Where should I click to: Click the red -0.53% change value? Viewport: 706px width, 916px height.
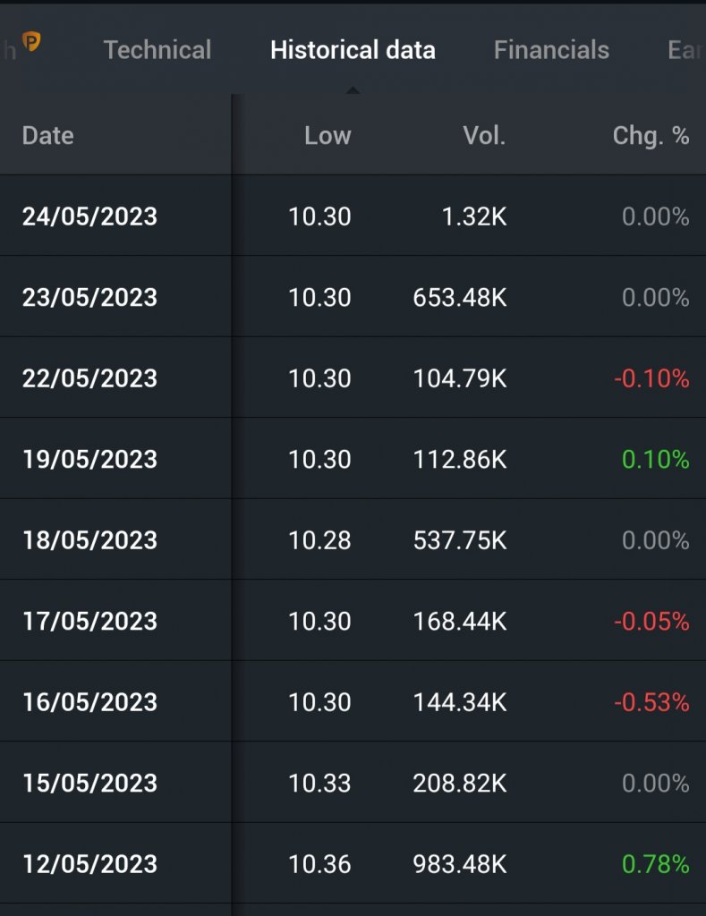tap(651, 702)
